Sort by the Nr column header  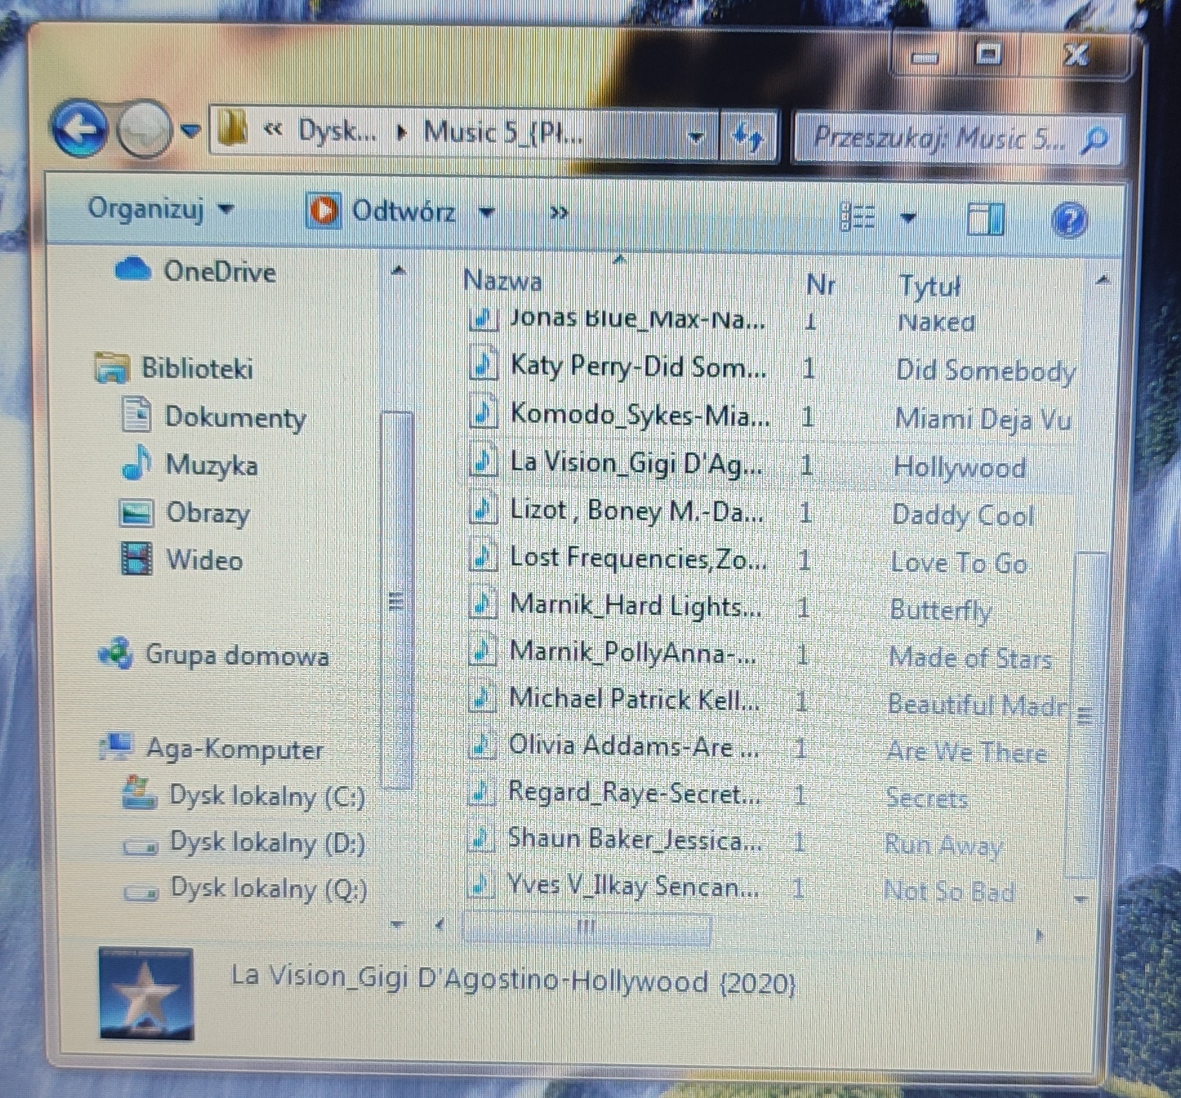click(821, 284)
